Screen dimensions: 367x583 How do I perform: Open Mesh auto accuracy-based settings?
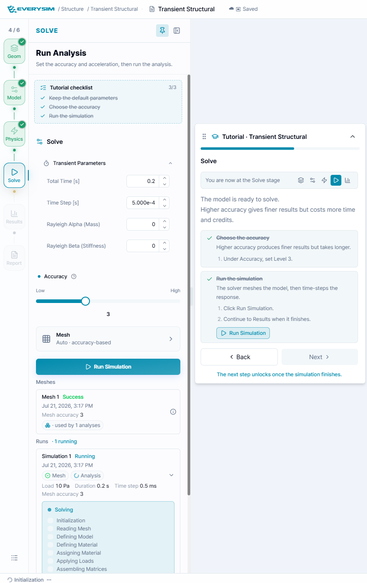tap(108, 339)
